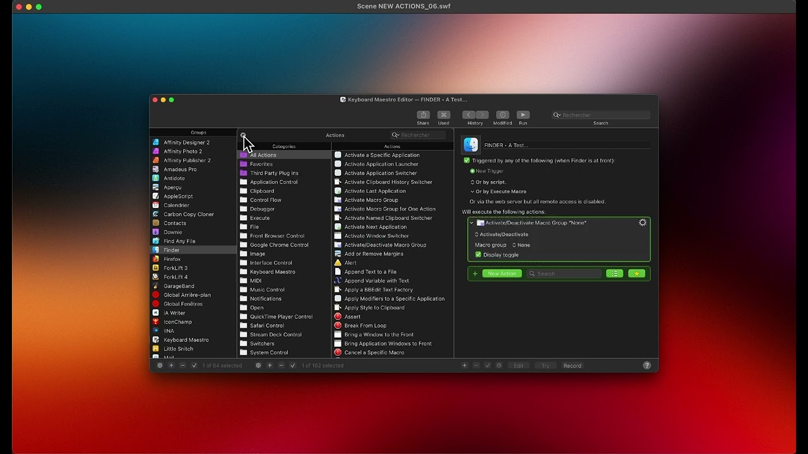808x454 pixels.
Task: Add a new group with the plus icon
Action: click(171, 366)
